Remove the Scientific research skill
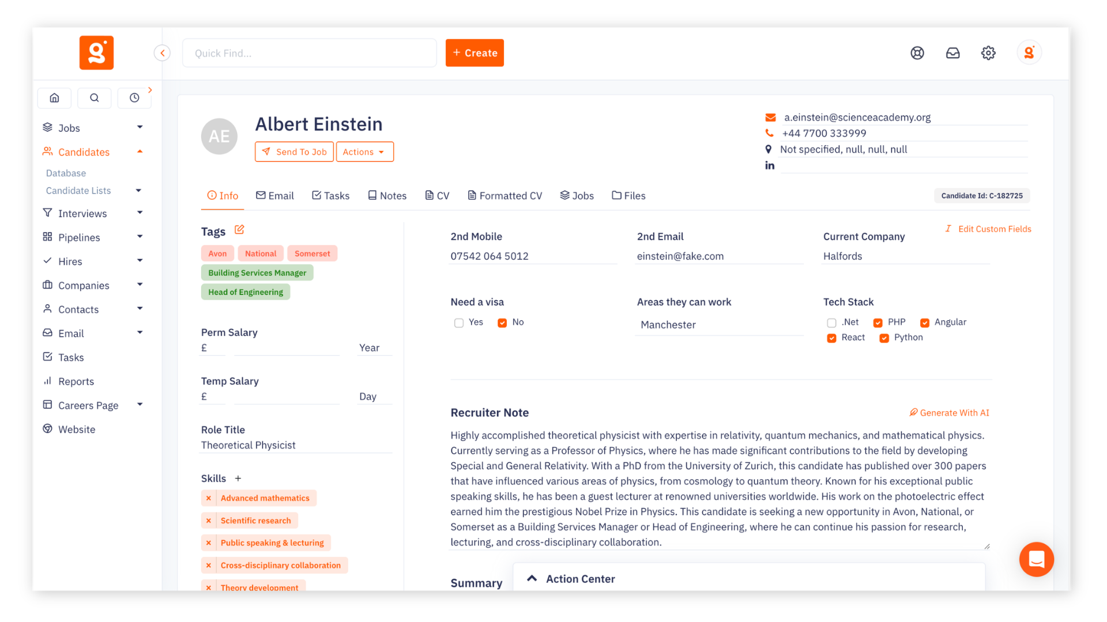The height and width of the screenshot is (622, 1107). (209, 521)
